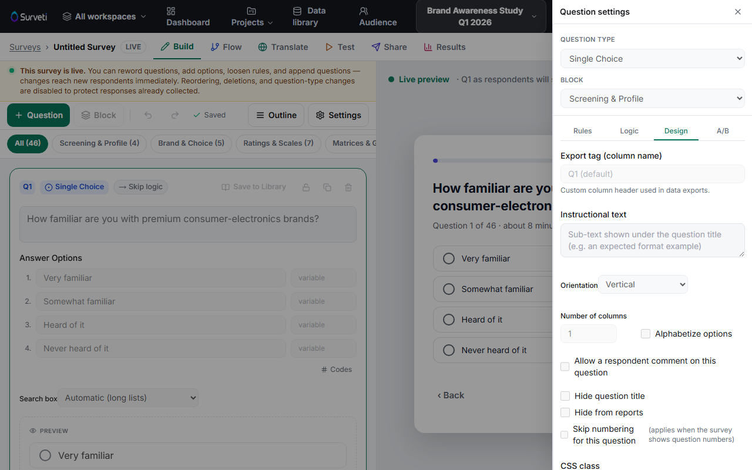752x470 pixels.
Task: Delete Q1 with the trash icon
Action: click(x=348, y=187)
